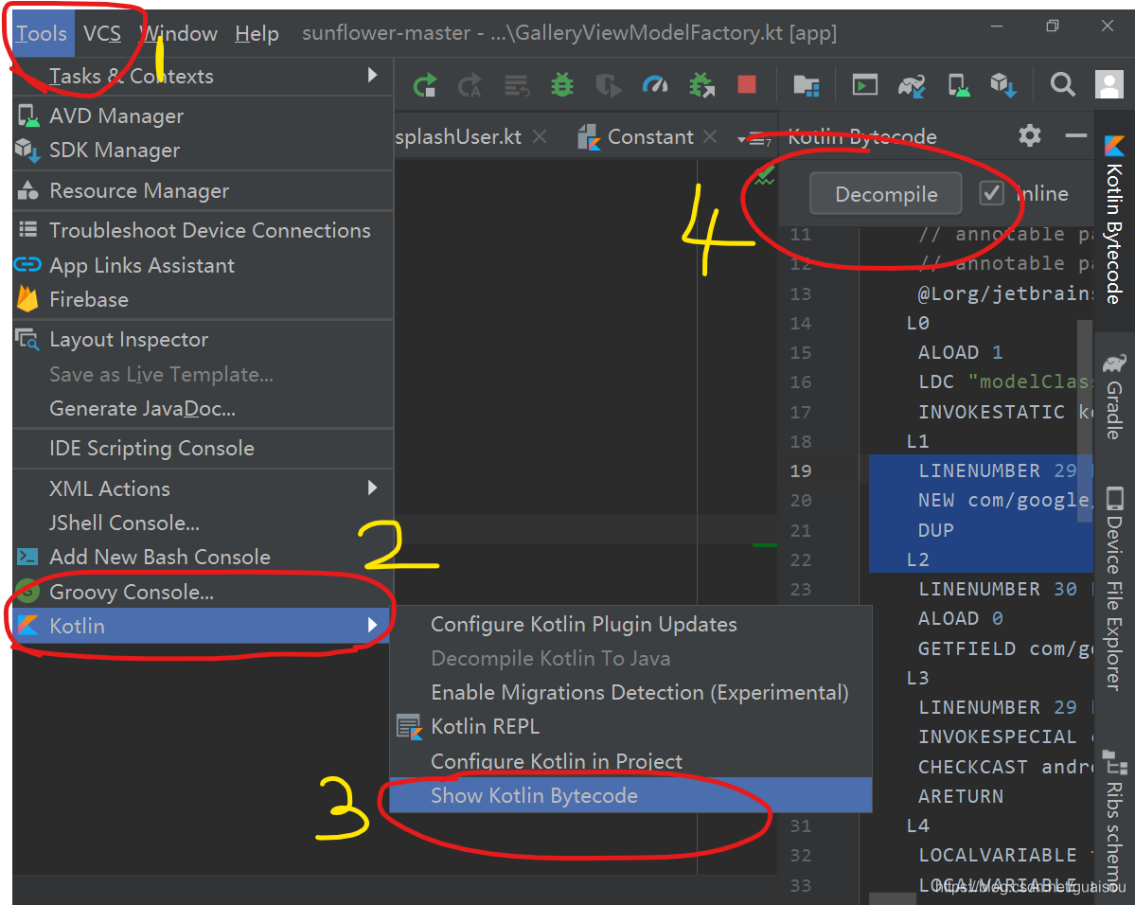Click Apply Changes and Restart Activity icon
The height and width of the screenshot is (905, 1135).
[425, 85]
